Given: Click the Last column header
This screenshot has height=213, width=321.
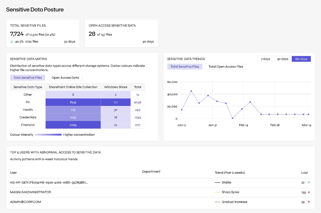Looking at the screenshot, I should 304,173.
